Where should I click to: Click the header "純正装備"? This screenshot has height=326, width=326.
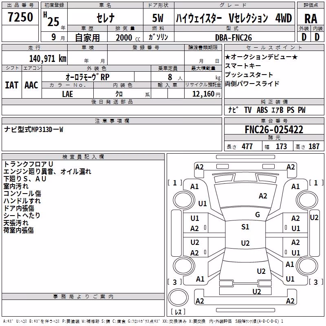274,102
